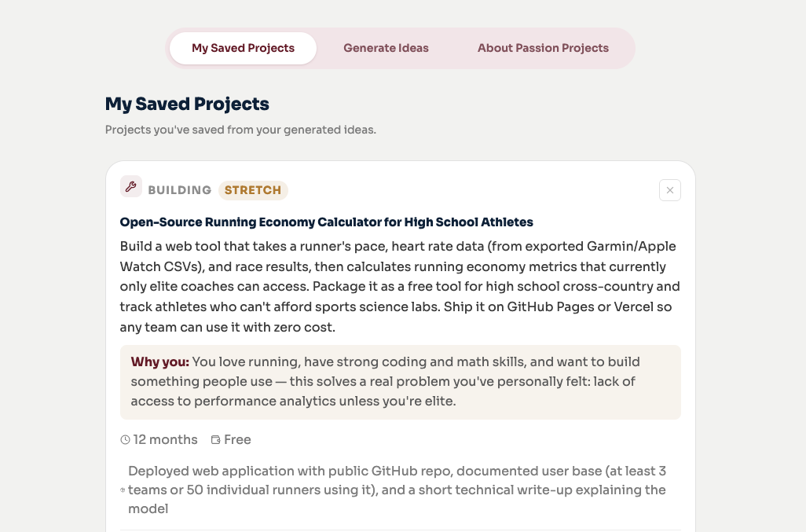Image resolution: width=806 pixels, height=532 pixels.
Task: Click the project description paragraph
Action: [x=401, y=287]
